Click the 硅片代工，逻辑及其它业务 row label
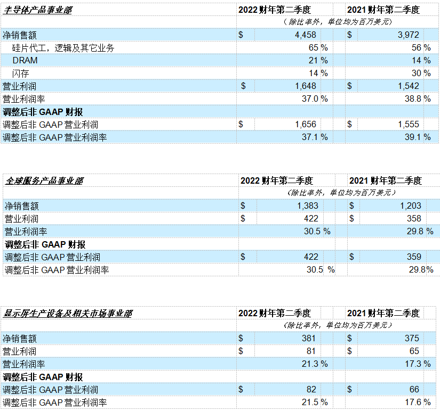The width and height of the screenshot is (440, 411). coord(63,48)
